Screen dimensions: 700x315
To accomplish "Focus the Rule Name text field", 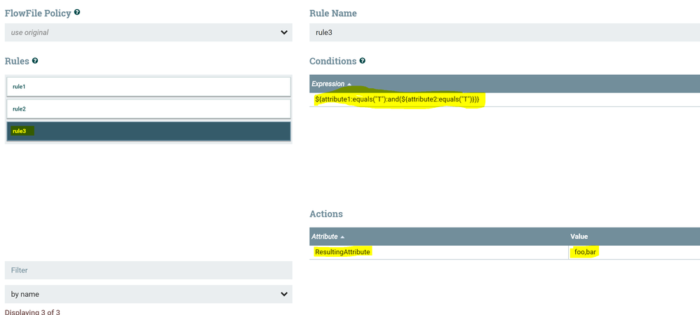I will coord(504,32).
